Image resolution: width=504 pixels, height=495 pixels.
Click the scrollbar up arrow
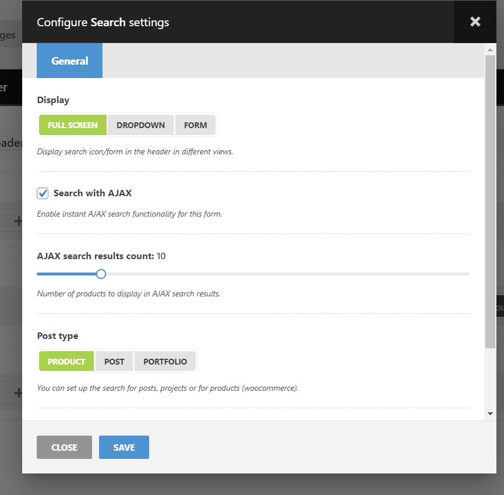coord(490,50)
